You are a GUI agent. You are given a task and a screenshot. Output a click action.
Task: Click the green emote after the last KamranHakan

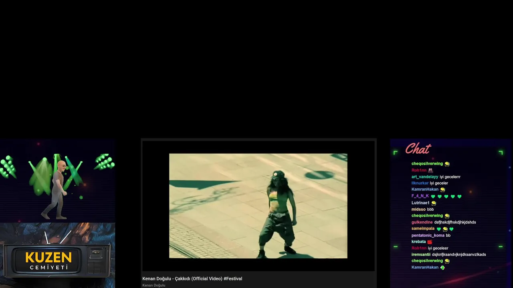(442, 268)
